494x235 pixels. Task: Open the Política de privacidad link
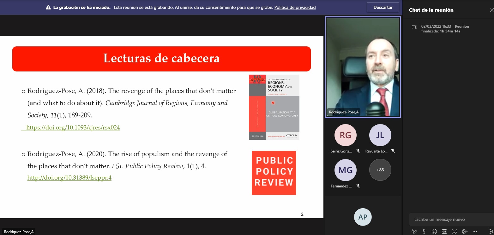pos(295,7)
